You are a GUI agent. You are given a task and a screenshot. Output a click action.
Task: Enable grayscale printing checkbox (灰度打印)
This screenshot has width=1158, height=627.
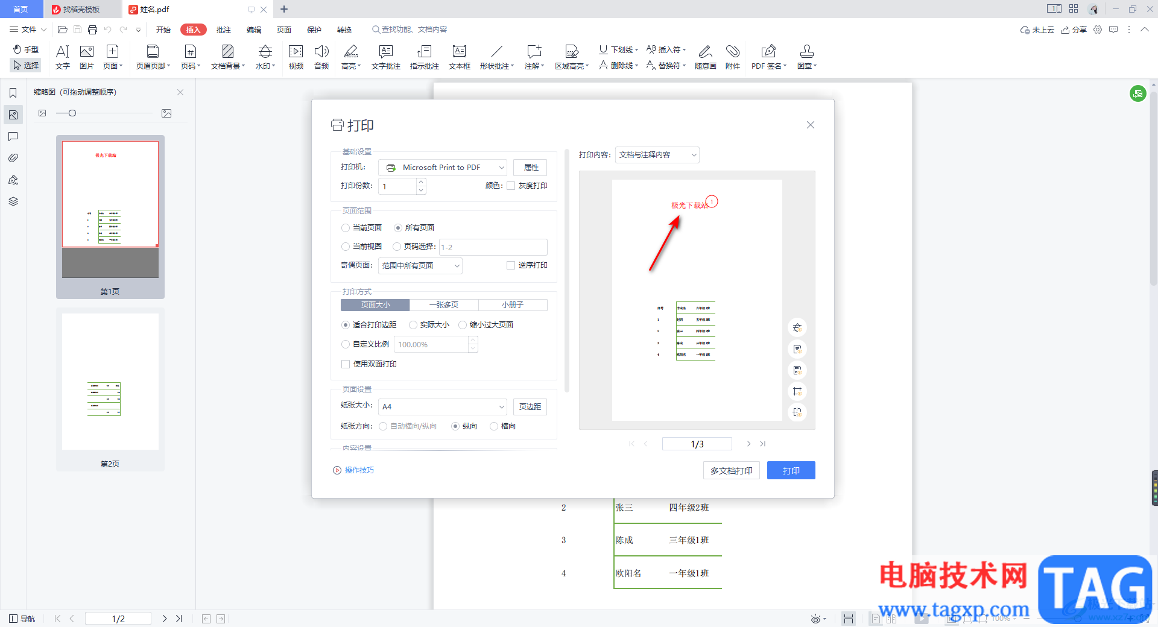coord(511,186)
